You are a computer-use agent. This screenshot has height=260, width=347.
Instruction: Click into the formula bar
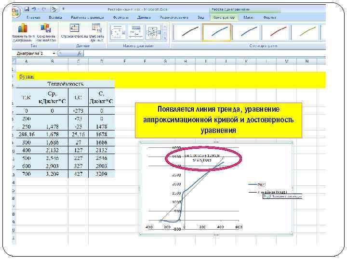[205, 53]
